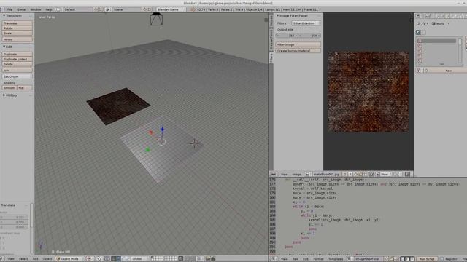
Task: Click the first Output size value field
Action: click(287, 36)
